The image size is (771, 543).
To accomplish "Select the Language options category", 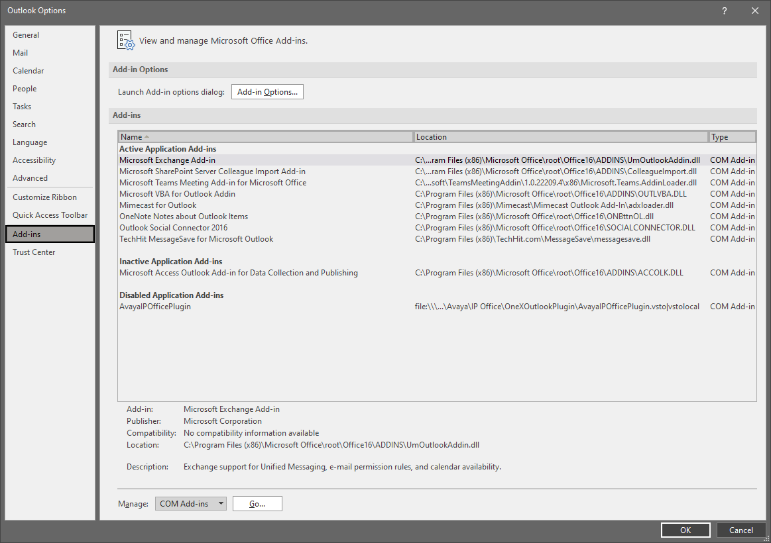I will pyautogui.click(x=50, y=142).
